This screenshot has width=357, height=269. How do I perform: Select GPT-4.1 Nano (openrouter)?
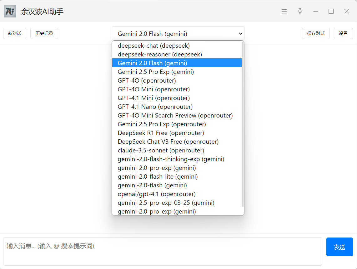(x=177, y=107)
